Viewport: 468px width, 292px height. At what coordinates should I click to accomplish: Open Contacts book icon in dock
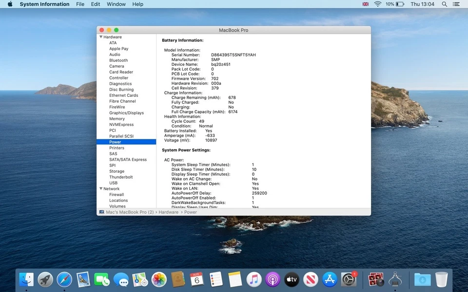pyautogui.click(x=178, y=280)
